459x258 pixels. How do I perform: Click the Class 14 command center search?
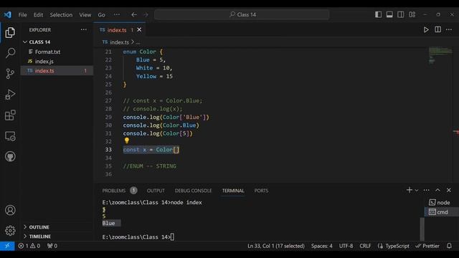pyautogui.click(x=242, y=14)
